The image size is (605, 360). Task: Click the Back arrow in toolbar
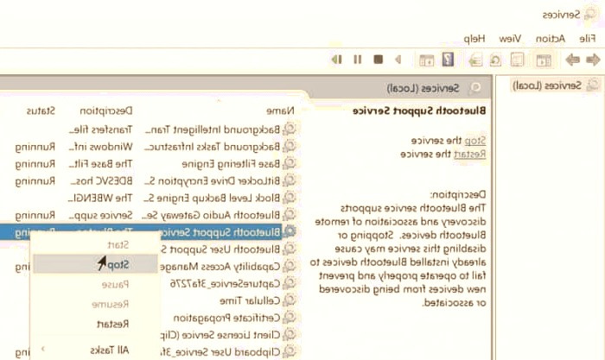[594, 60]
